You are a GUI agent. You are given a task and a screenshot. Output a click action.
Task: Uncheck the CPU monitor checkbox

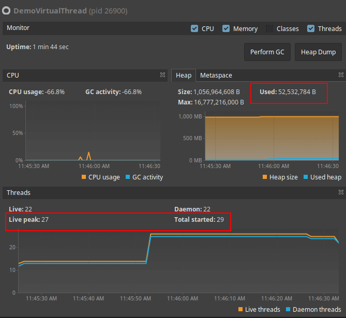tap(194, 28)
